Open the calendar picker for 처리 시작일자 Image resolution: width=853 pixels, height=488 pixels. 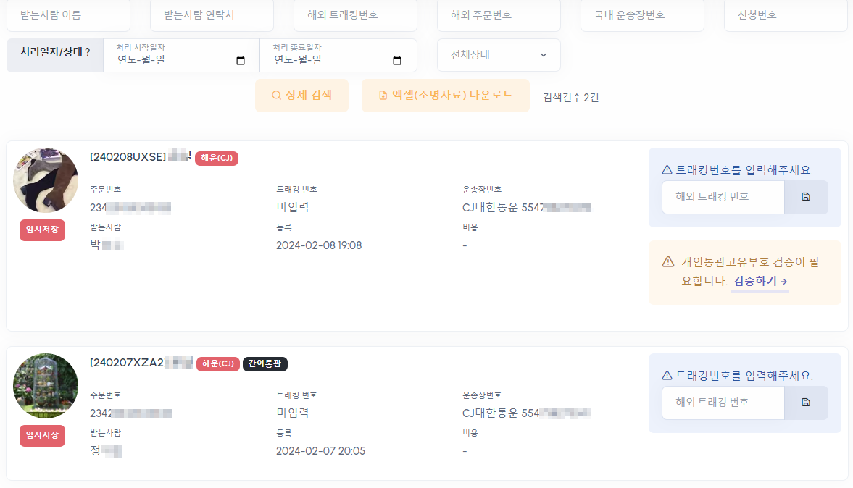coord(239,62)
